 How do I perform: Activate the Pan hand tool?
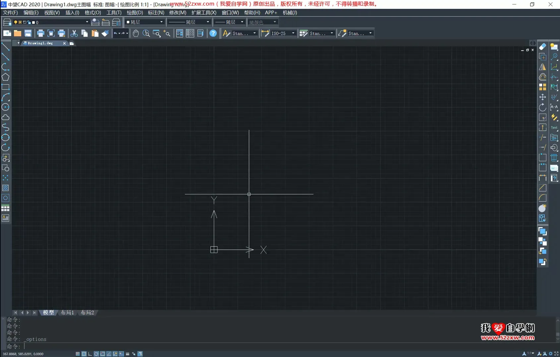click(136, 33)
